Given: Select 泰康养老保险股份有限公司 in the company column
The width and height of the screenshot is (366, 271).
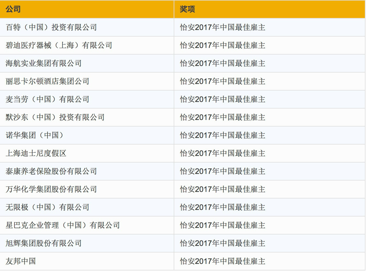Looking at the screenshot, I should [51, 171].
